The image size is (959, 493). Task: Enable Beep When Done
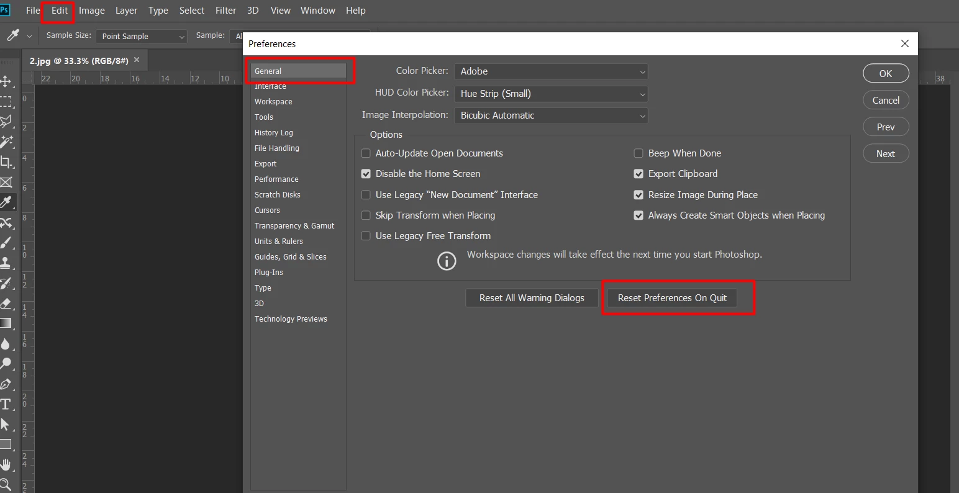click(639, 153)
